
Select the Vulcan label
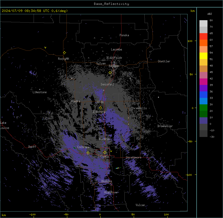coord(140,205)
